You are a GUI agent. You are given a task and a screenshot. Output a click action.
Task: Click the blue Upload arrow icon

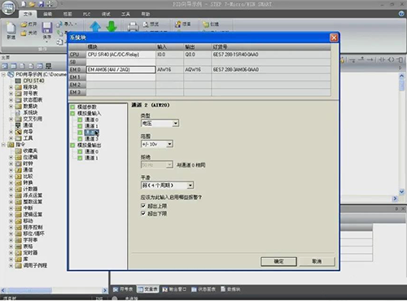point(95,27)
